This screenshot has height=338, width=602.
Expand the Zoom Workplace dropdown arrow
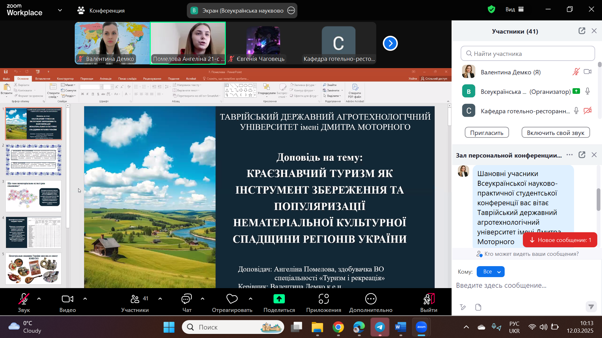pyautogui.click(x=60, y=10)
